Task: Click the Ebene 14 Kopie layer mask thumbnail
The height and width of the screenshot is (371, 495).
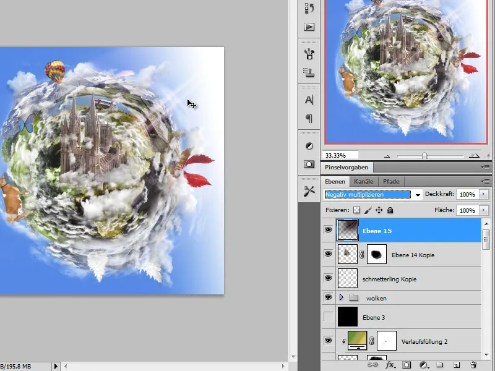Action: [x=377, y=254]
